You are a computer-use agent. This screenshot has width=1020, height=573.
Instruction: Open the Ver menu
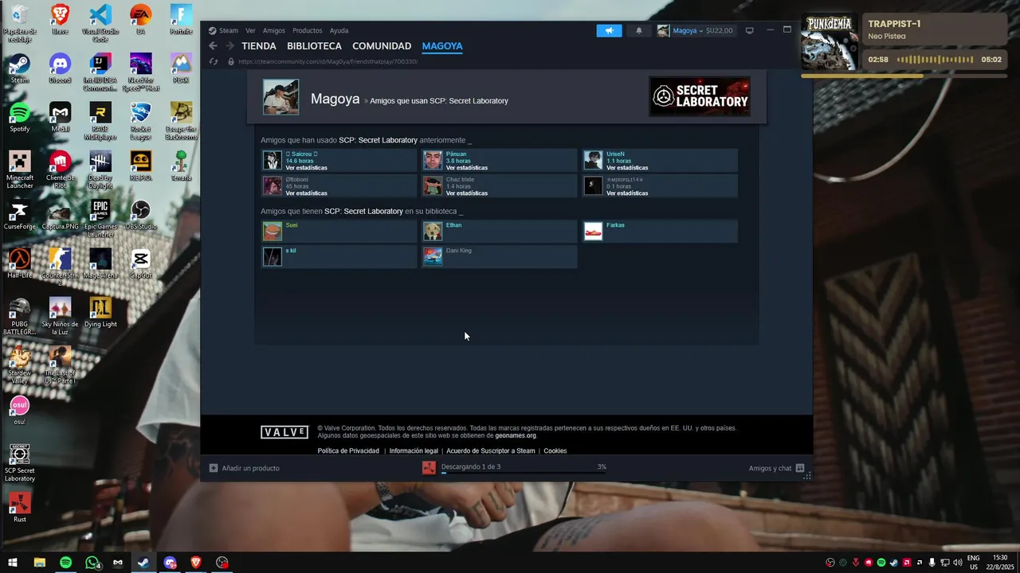tap(250, 30)
